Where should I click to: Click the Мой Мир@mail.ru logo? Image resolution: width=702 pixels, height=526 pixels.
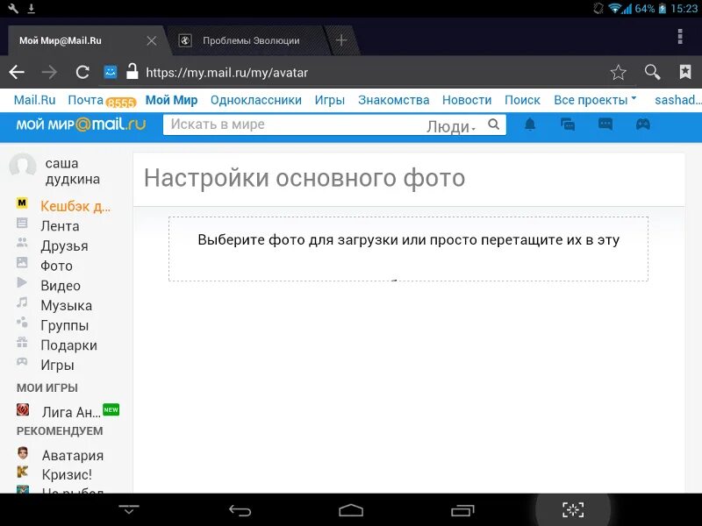[81, 124]
